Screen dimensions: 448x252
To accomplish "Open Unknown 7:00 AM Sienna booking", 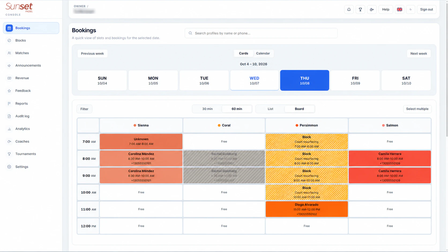I will (141, 141).
